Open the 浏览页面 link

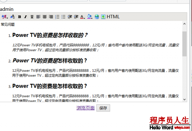pos(85,108)
